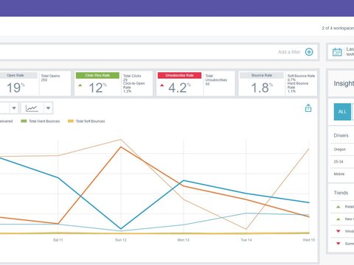Viewport: 354px width, 265px height.
Task: Click the Total Soft Bounces legend label
Action: tap(90, 121)
